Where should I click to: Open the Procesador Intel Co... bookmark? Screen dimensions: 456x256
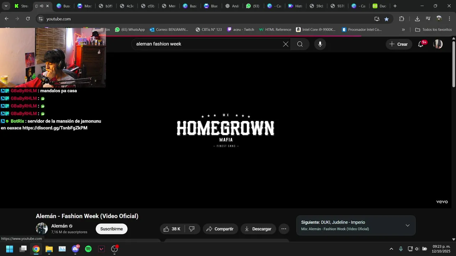click(x=362, y=30)
